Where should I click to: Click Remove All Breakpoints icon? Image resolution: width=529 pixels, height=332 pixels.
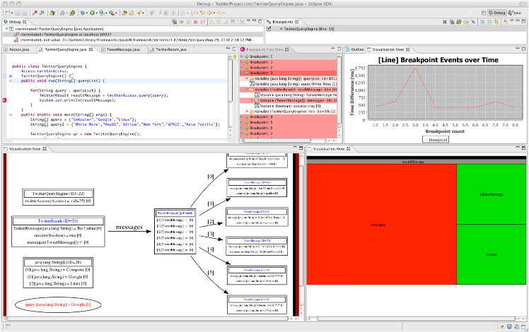[452, 22]
